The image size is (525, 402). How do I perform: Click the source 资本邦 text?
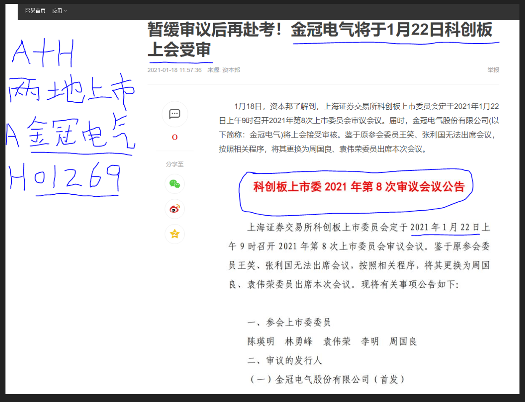(x=231, y=70)
